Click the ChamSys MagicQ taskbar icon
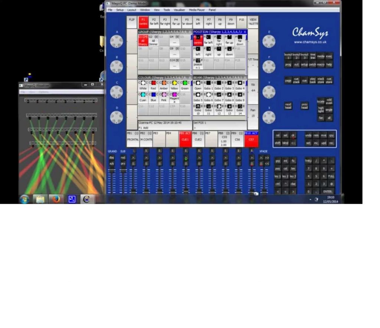This screenshot has width=380, height=328. click(87, 199)
